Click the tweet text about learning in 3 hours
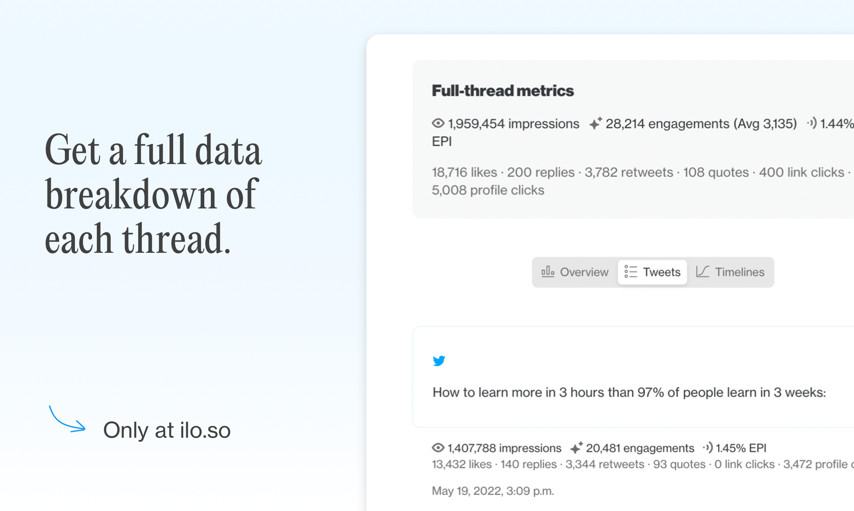The height and width of the screenshot is (511, 854). point(629,393)
